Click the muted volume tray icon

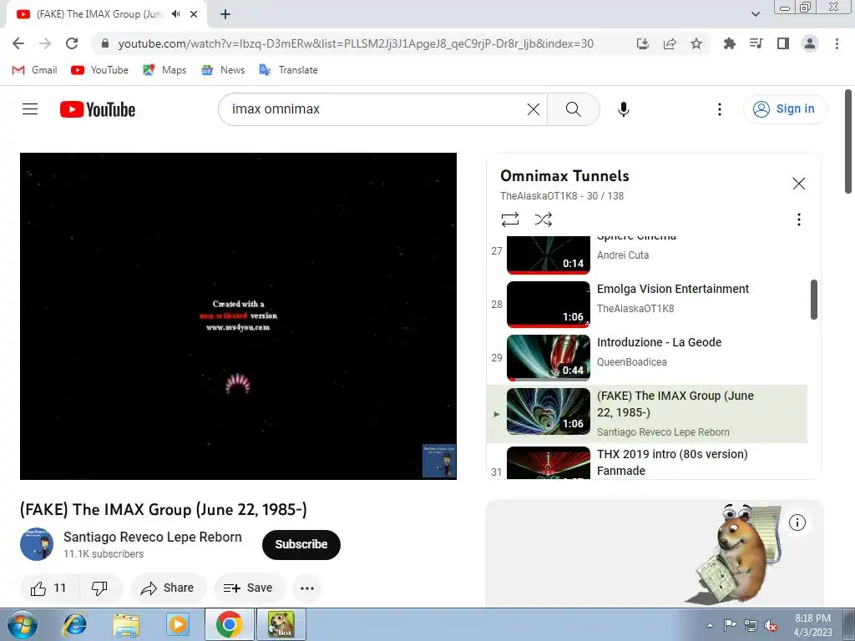click(x=771, y=626)
